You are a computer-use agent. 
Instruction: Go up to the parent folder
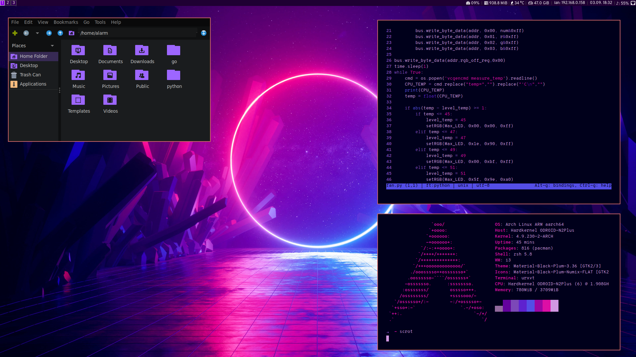(x=60, y=33)
